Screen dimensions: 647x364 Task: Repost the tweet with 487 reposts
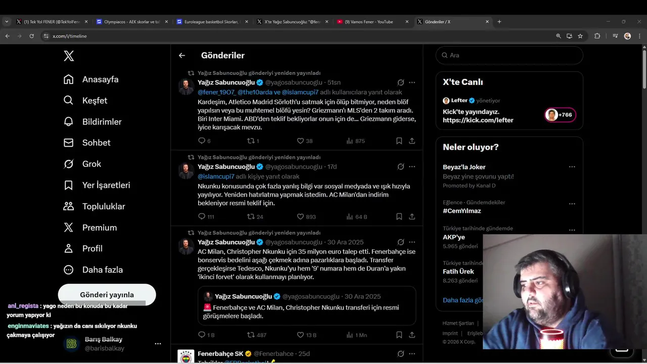coord(256,335)
